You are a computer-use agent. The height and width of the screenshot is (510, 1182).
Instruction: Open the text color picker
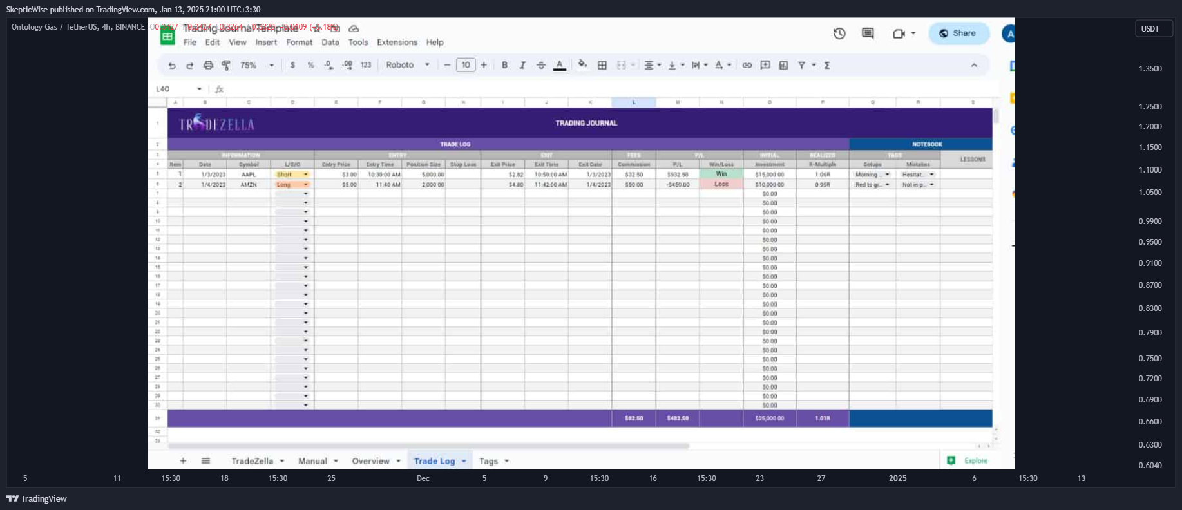click(560, 65)
